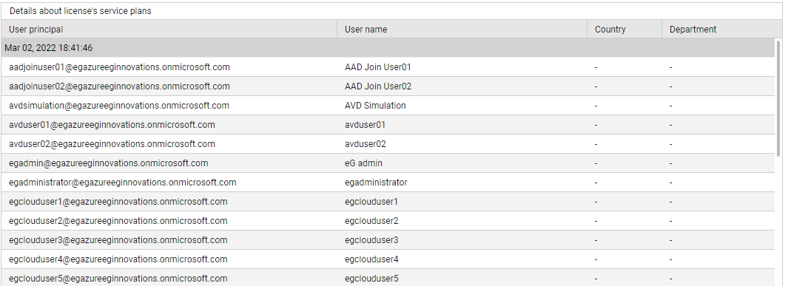Select the Mar 02, 2022 18:41:46 group row
The height and width of the screenshot is (286, 788).
click(388, 48)
